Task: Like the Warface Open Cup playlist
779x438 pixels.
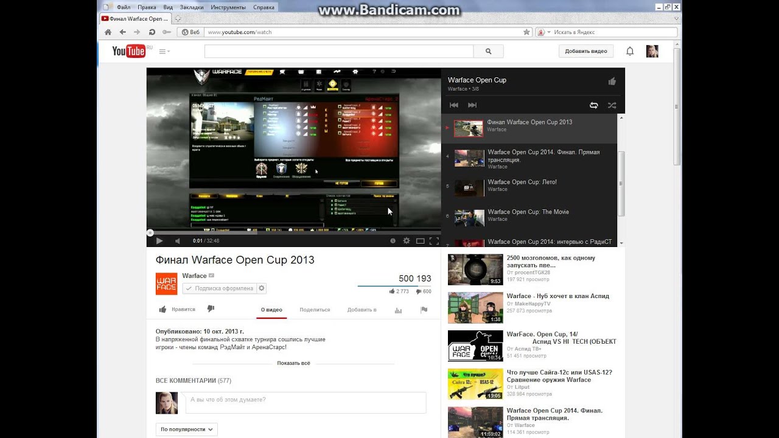Action: click(x=612, y=81)
